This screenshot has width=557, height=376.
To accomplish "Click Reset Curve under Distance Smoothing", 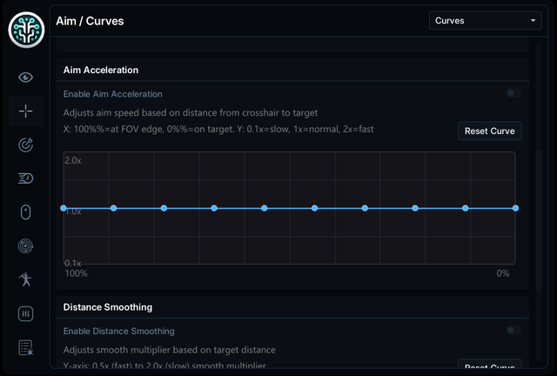I will tap(489, 366).
